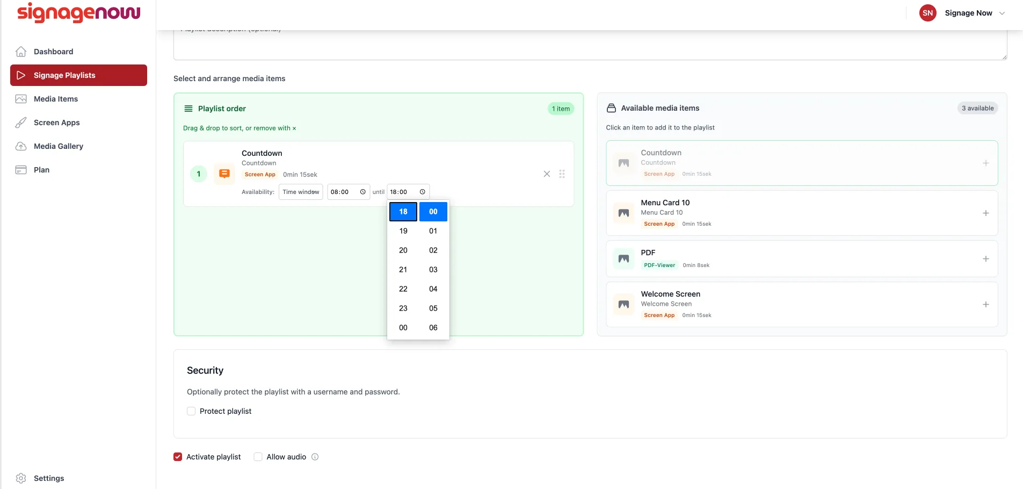Select hour 19 in the time picker
The width and height of the screenshot is (1023, 489).
pyautogui.click(x=403, y=231)
